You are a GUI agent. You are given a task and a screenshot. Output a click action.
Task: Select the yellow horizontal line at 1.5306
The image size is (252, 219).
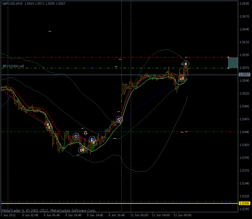click(119, 203)
